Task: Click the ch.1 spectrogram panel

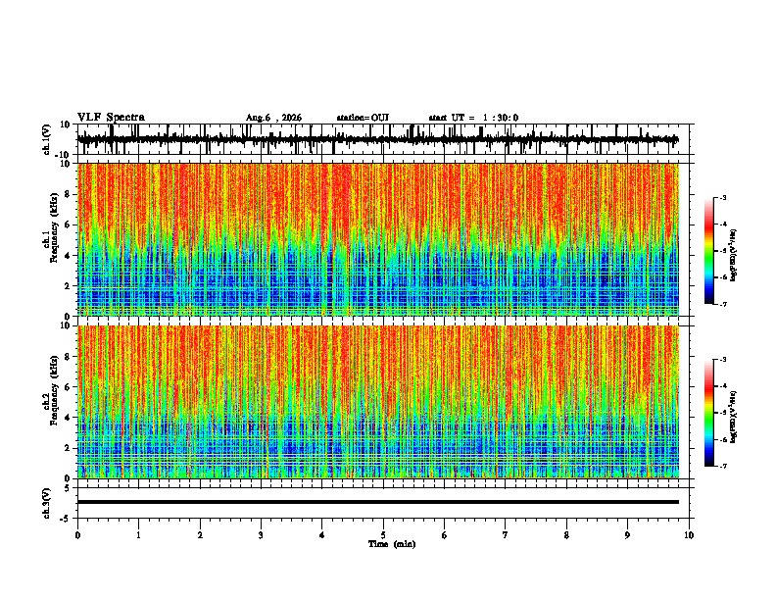Action: click(378, 239)
